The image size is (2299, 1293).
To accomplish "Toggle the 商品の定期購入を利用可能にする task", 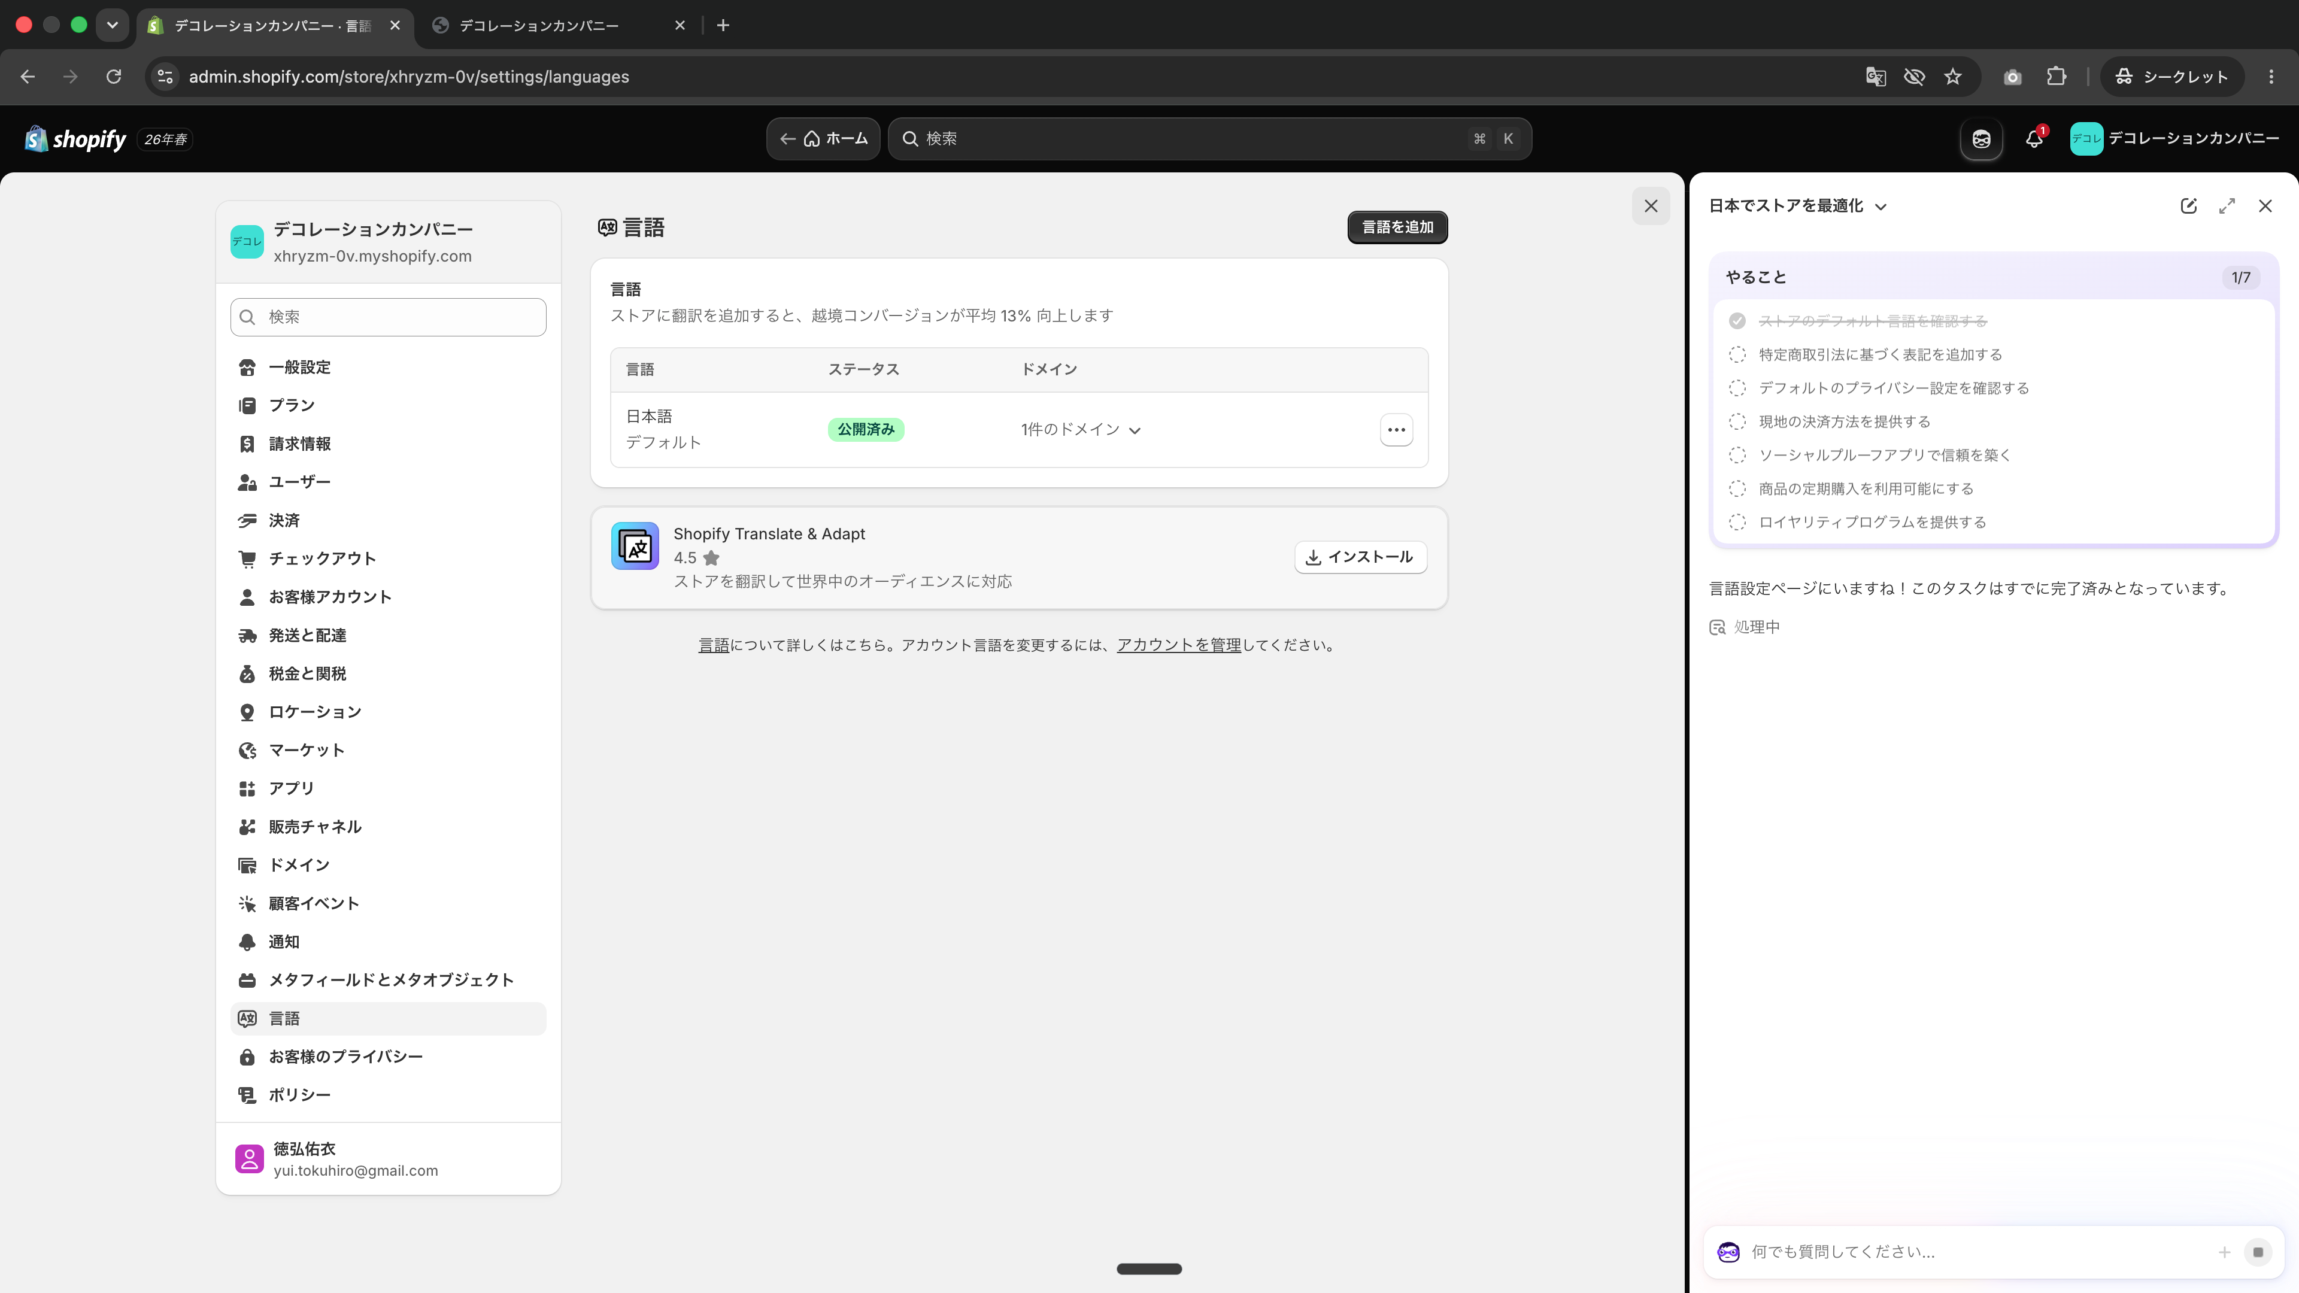I will tap(1737, 489).
